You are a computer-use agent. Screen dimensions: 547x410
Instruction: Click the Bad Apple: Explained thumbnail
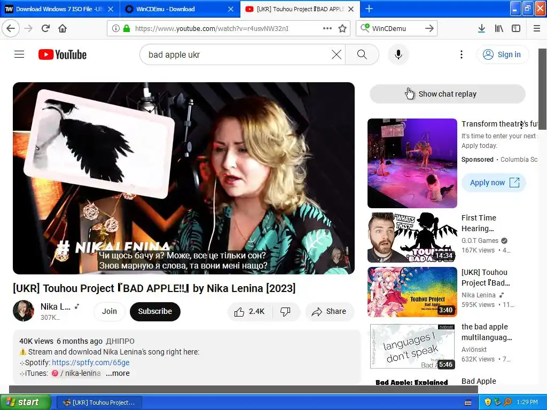(412, 381)
